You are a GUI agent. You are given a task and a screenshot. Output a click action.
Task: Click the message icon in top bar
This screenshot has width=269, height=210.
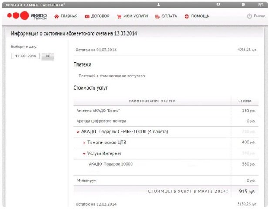pyautogui.click(x=218, y=4)
